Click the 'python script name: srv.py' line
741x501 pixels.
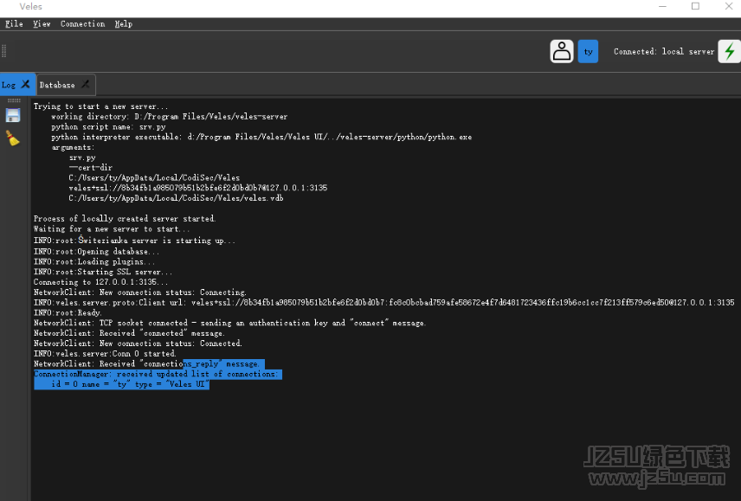point(108,126)
